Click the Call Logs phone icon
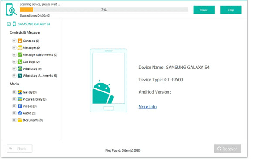 (x=20, y=62)
